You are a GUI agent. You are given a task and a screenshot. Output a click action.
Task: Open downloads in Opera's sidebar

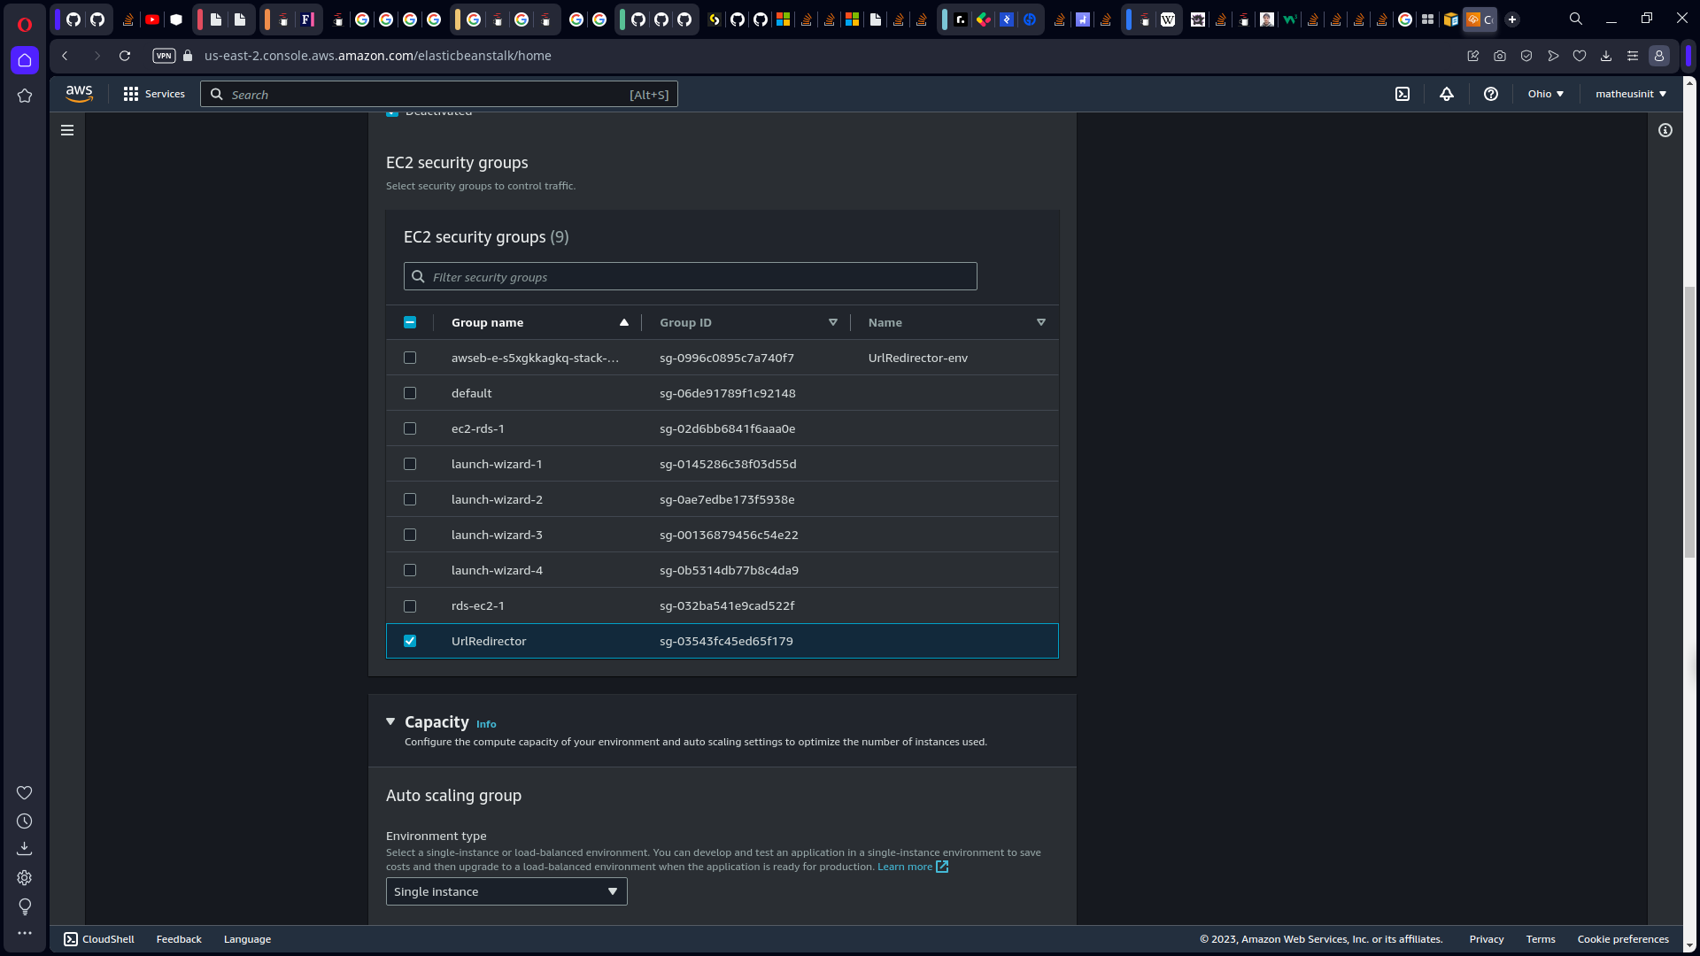tap(25, 848)
